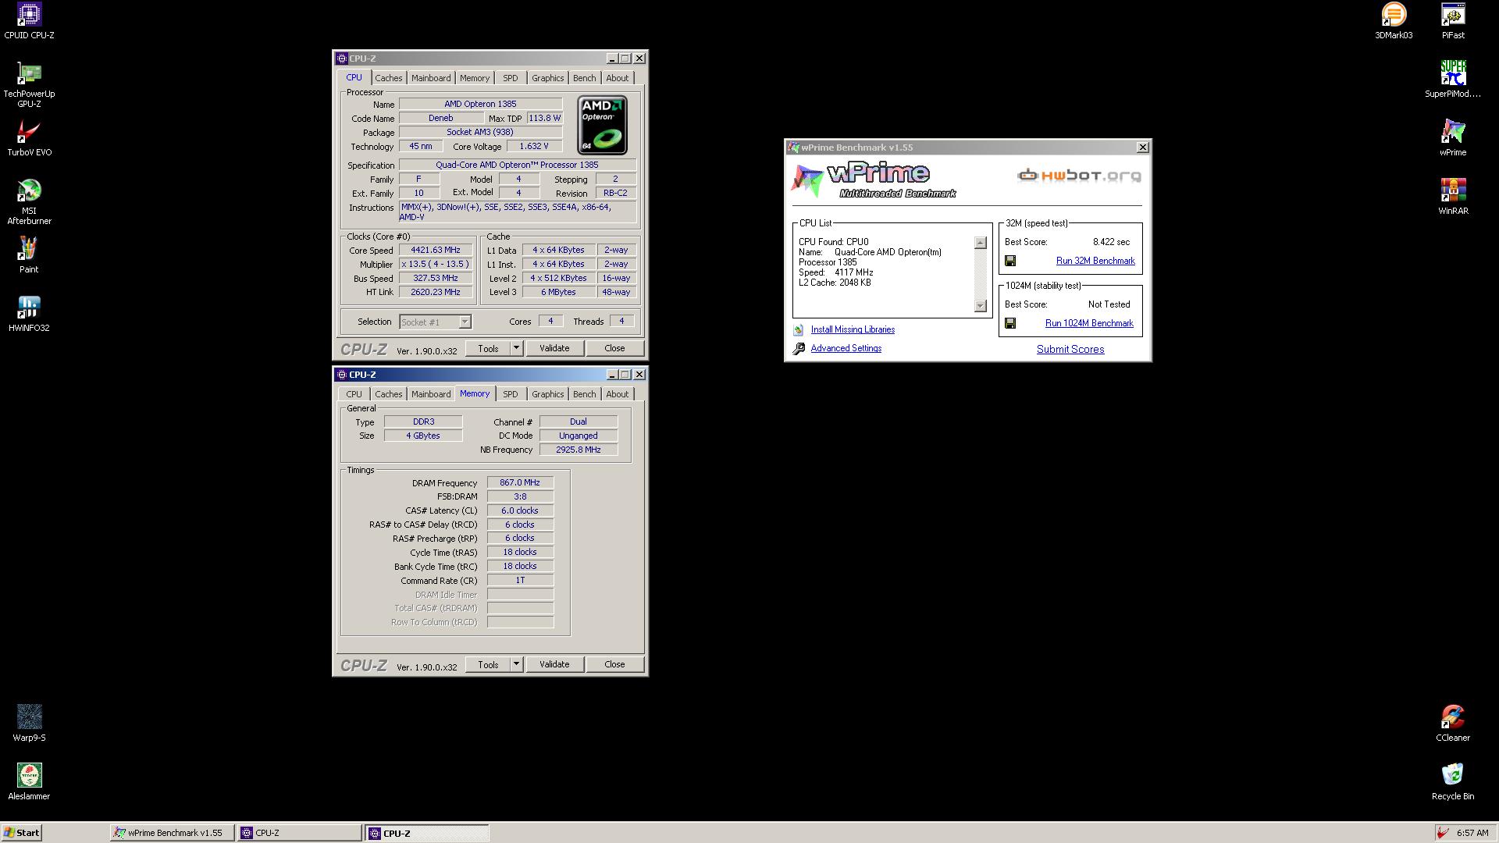Open TechPowerUp GPU-Z desktop icon
1499x843 pixels.
(29, 84)
